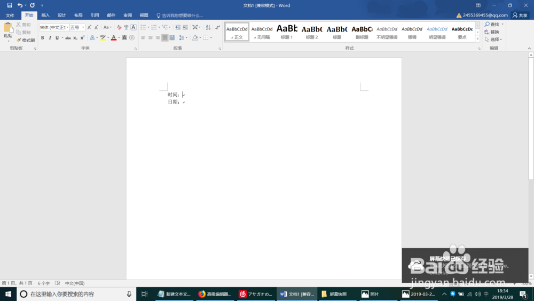This screenshot has width=534, height=301.
Task: Toggle character shading
Action: click(124, 37)
